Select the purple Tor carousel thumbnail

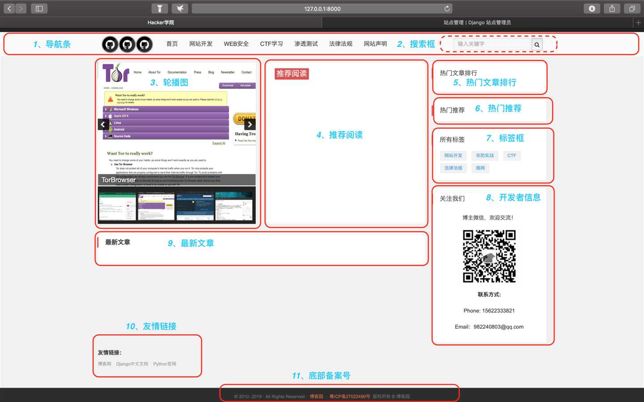[x=156, y=206]
